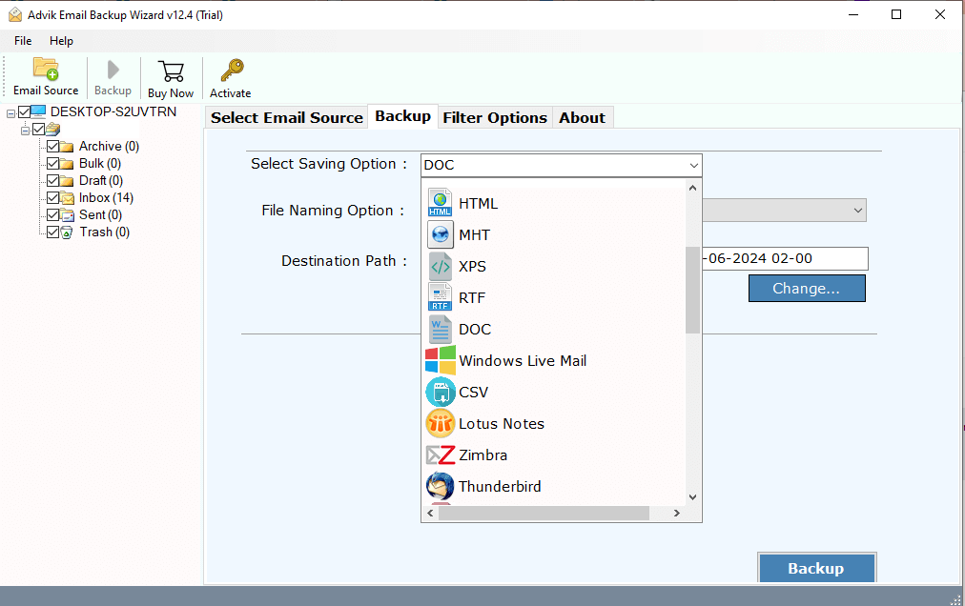
Task: Click the Destination Path input field
Action: pos(786,258)
